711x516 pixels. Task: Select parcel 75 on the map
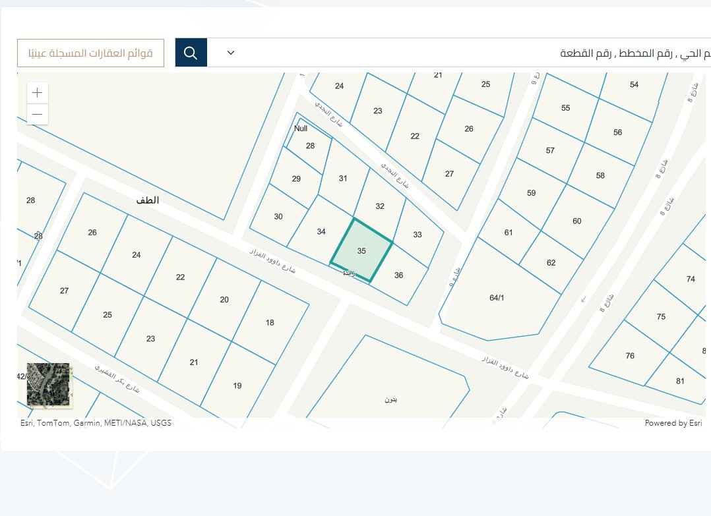[x=661, y=317]
